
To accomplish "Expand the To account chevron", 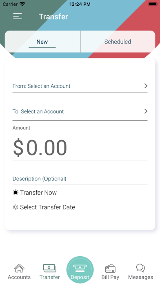I will [146, 111].
